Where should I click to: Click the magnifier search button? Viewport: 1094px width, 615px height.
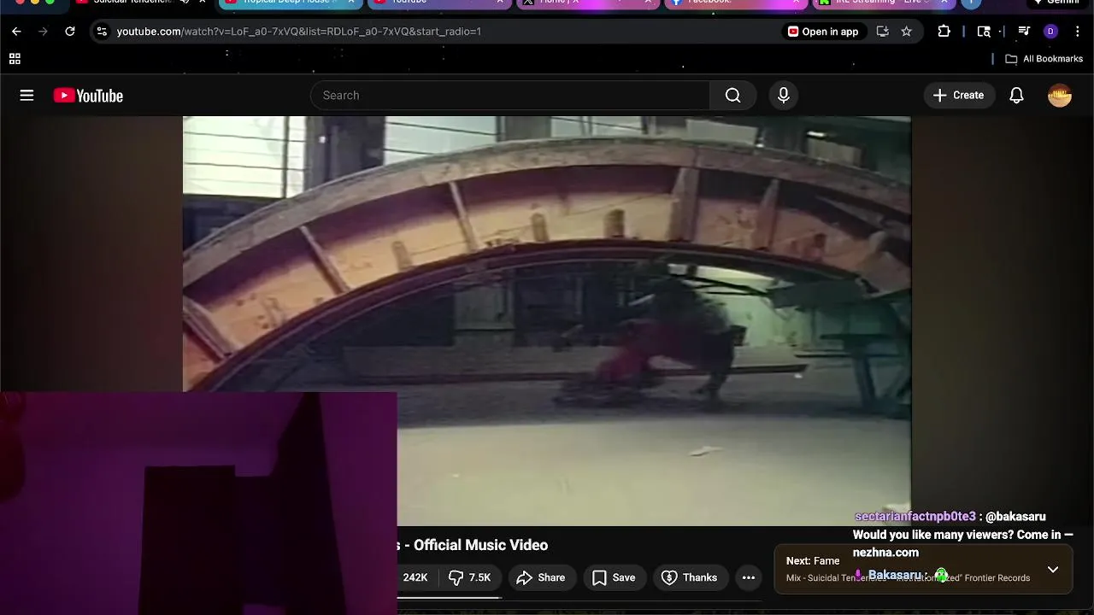pyautogui.click(x=732, y=96)
